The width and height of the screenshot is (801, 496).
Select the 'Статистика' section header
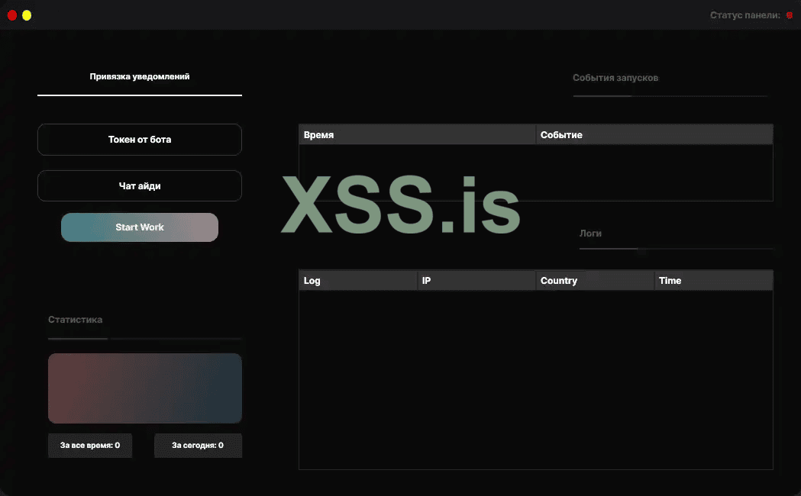click(75, 320)
